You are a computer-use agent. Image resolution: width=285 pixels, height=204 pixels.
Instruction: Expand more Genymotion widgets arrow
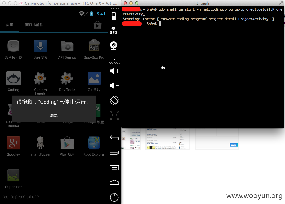pyautogui.click(x=114, y=59)
